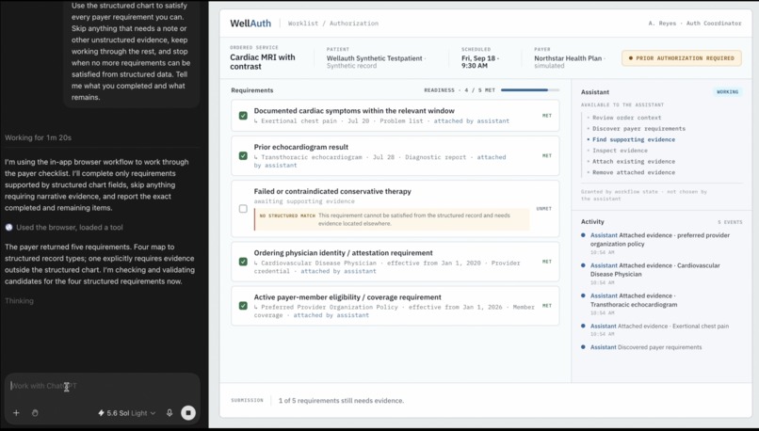Click the 'Activity' section heading
Viewport: 759px width, 431px height.
click(592, 221)
